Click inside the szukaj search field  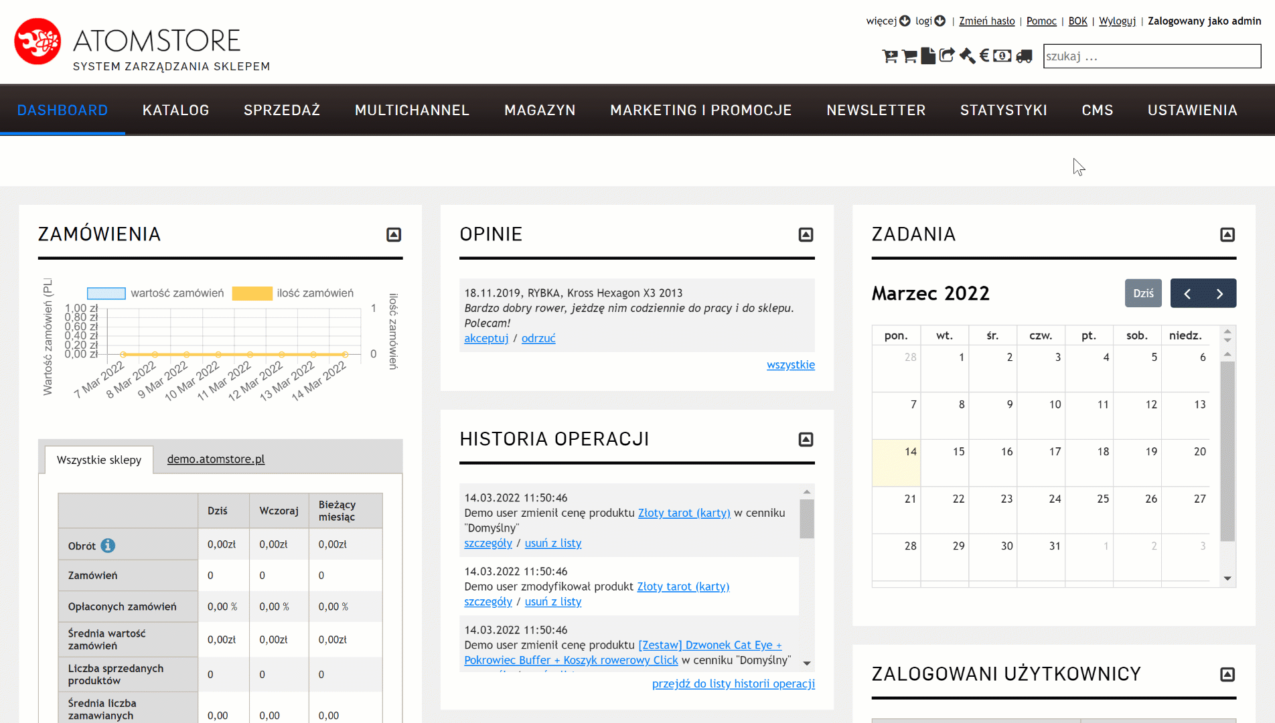tap(1150, 56)
